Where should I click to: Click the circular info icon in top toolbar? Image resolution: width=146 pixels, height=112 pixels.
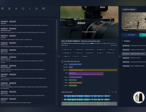pos(23,9)
